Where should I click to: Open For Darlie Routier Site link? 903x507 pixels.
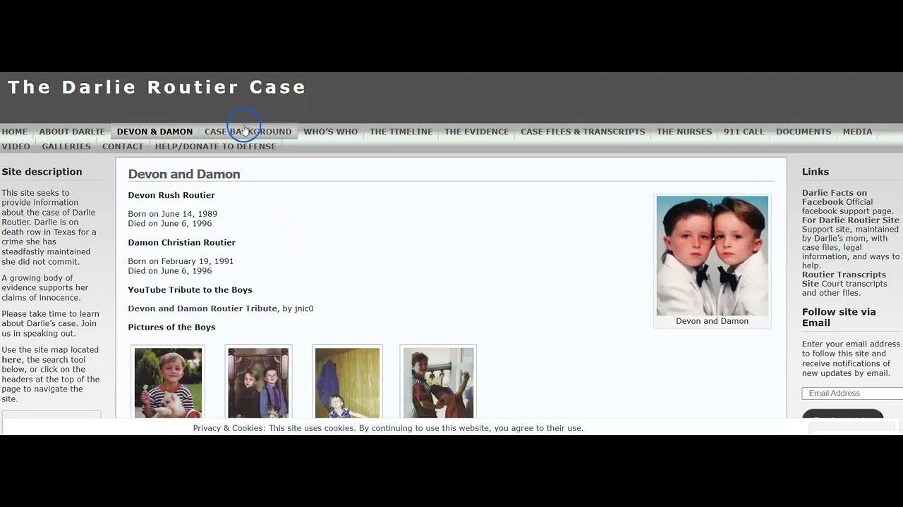click(850, 220)
